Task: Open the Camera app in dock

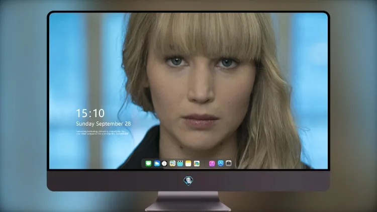Action: pyautogui.click(x=229, y=163)
